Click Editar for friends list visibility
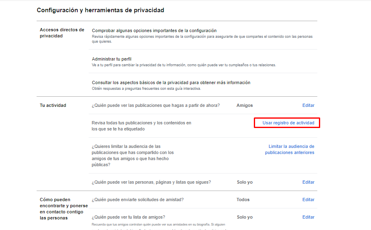371x230 pixels. [308, 217]
